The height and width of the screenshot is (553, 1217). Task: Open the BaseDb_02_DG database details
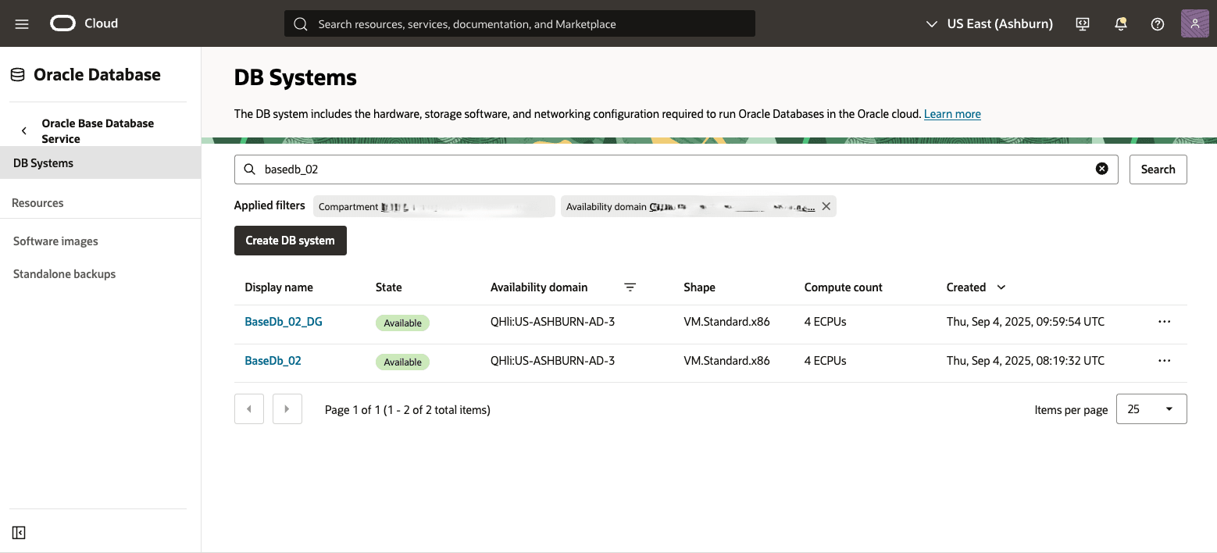(x=284, y=321)
